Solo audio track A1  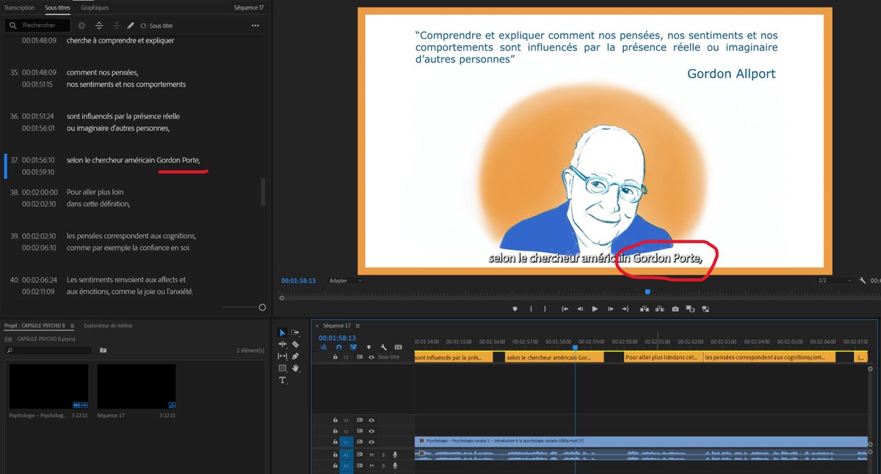(383, 455)
